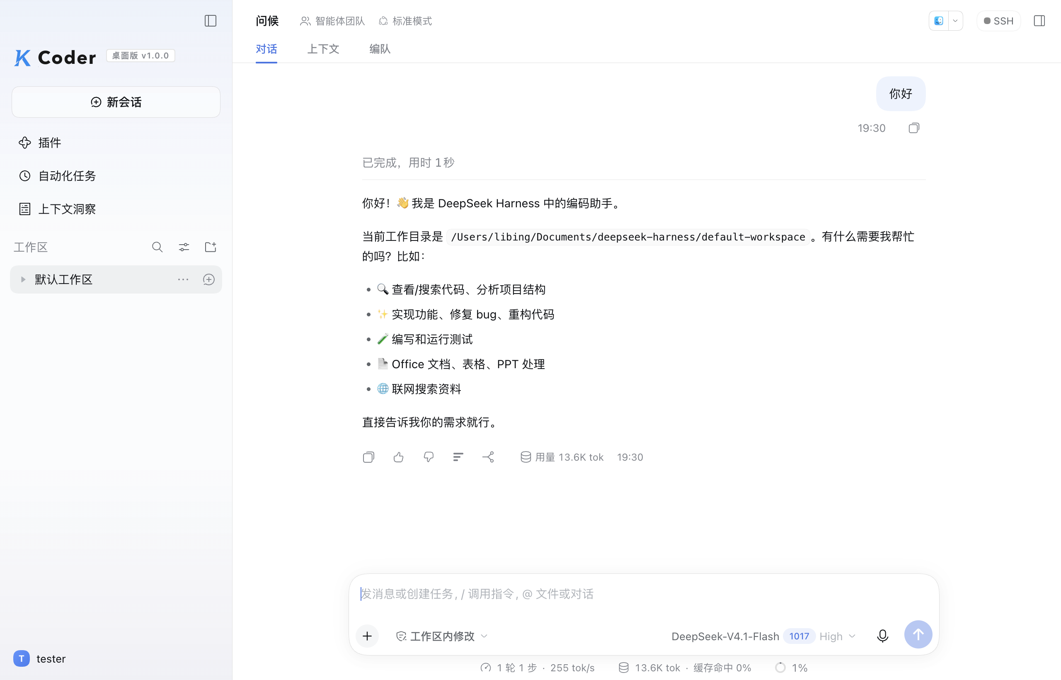Open 工作区内修改 permission dropdown
Screen dimensions: 1061x680
click(x=442, y=636)
